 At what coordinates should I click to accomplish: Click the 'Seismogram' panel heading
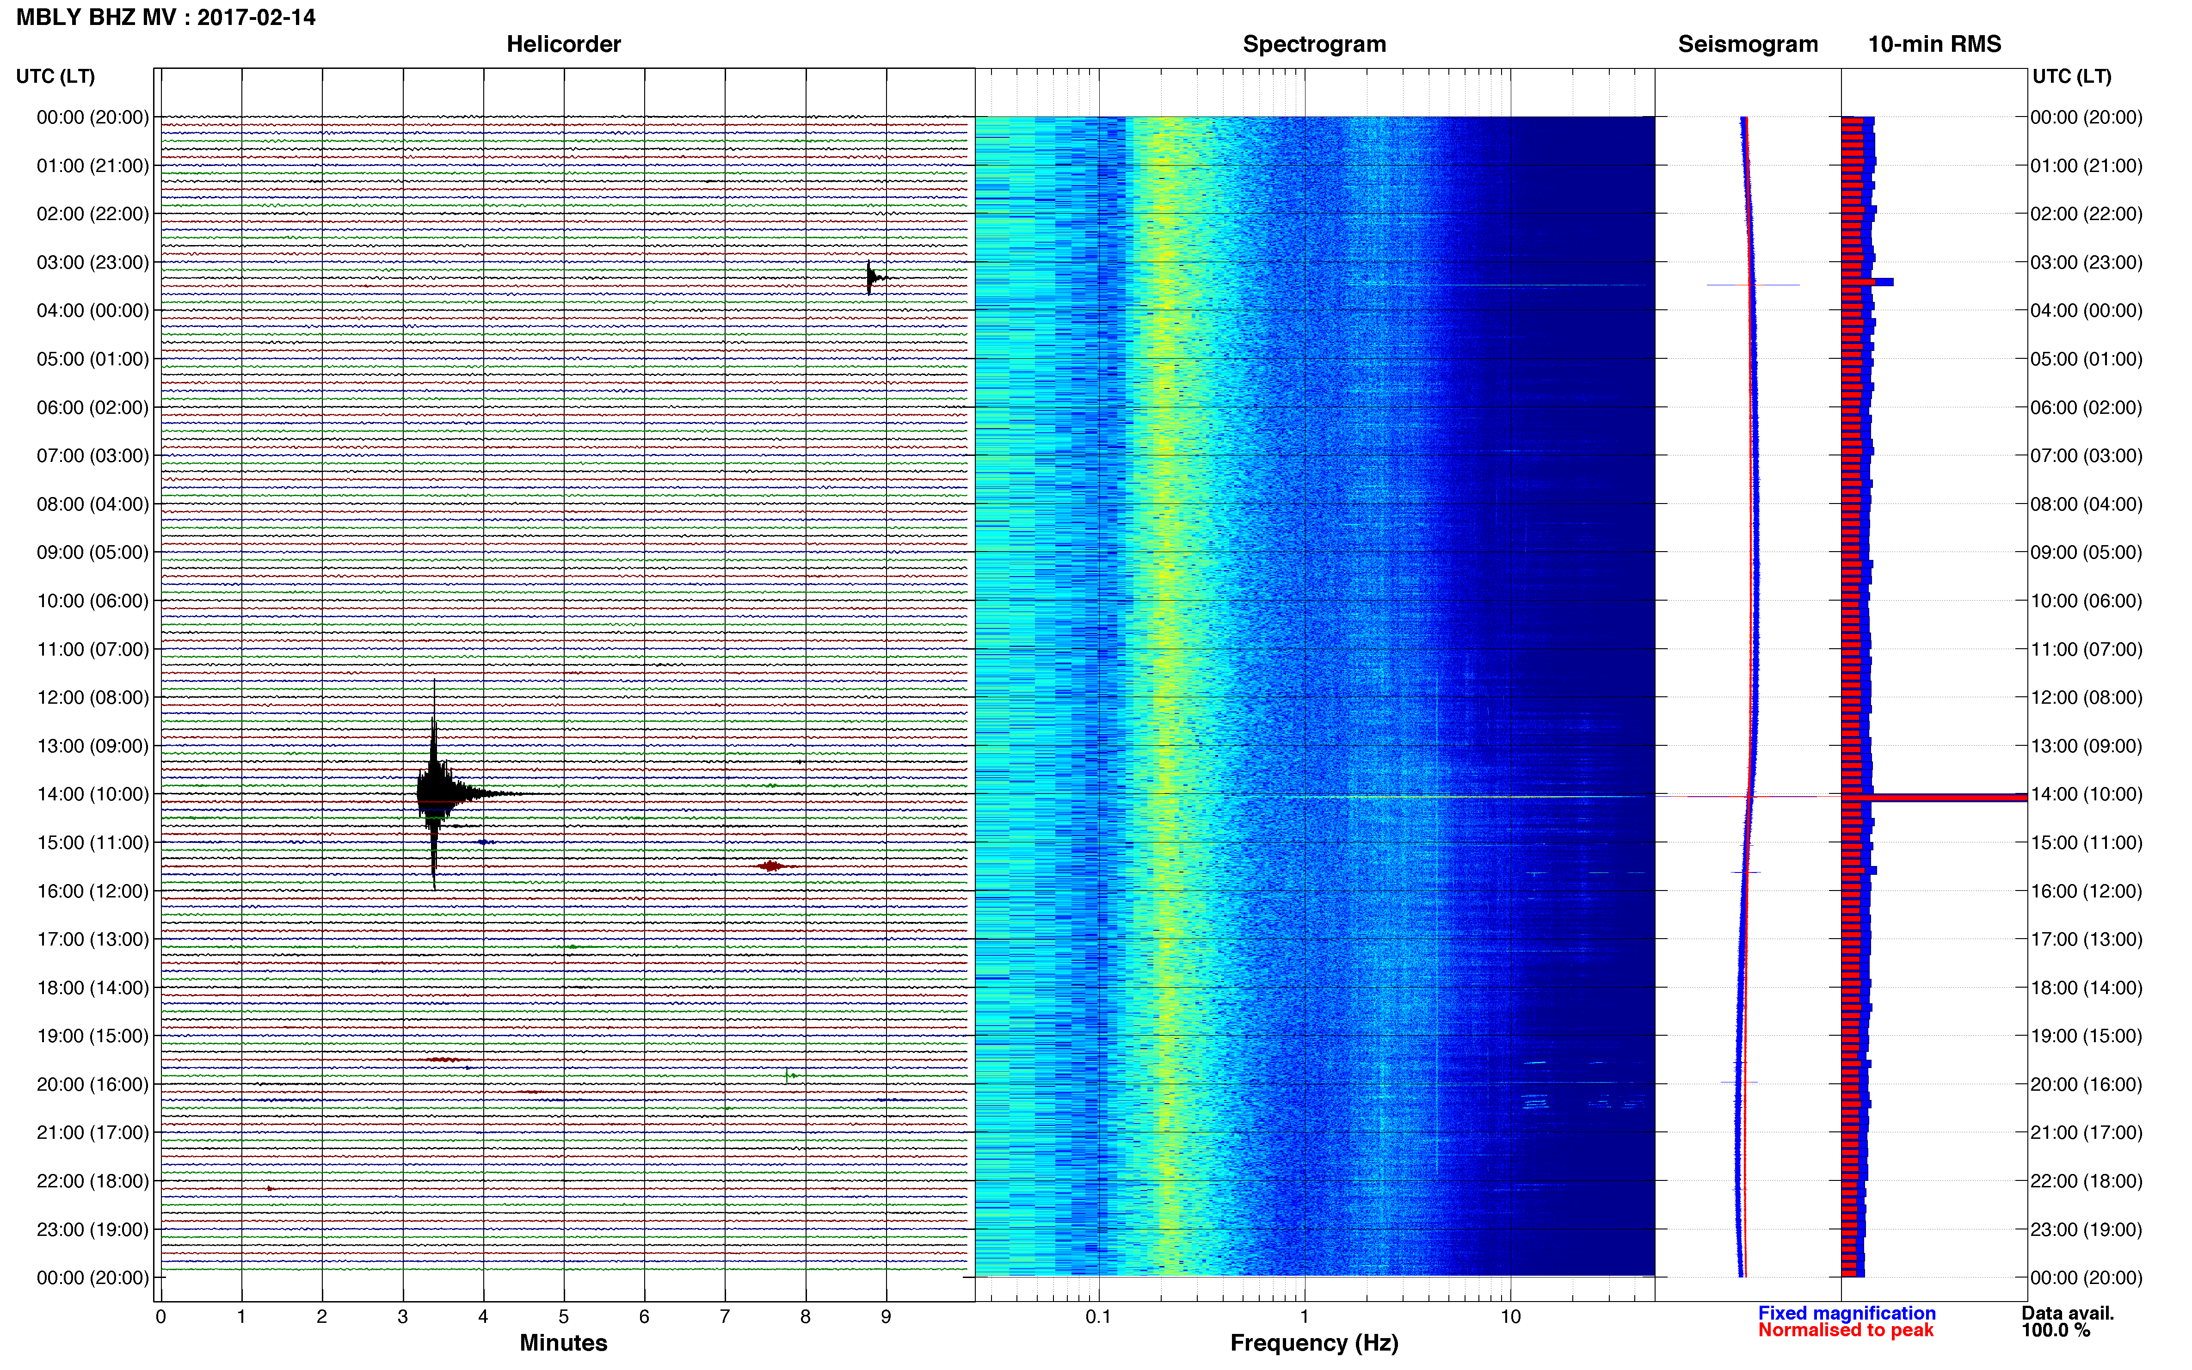(x=1747, y=44)
